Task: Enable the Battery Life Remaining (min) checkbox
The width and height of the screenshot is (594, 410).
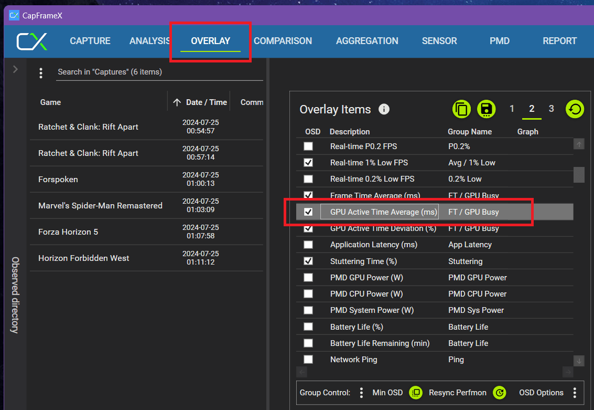Action: point(308,343)
